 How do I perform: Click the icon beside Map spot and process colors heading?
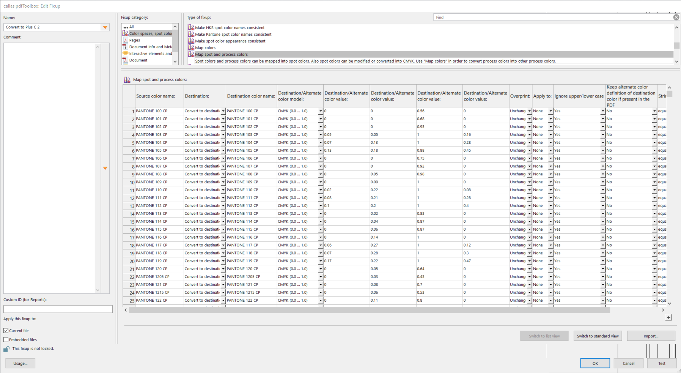[x=127, y=80]
